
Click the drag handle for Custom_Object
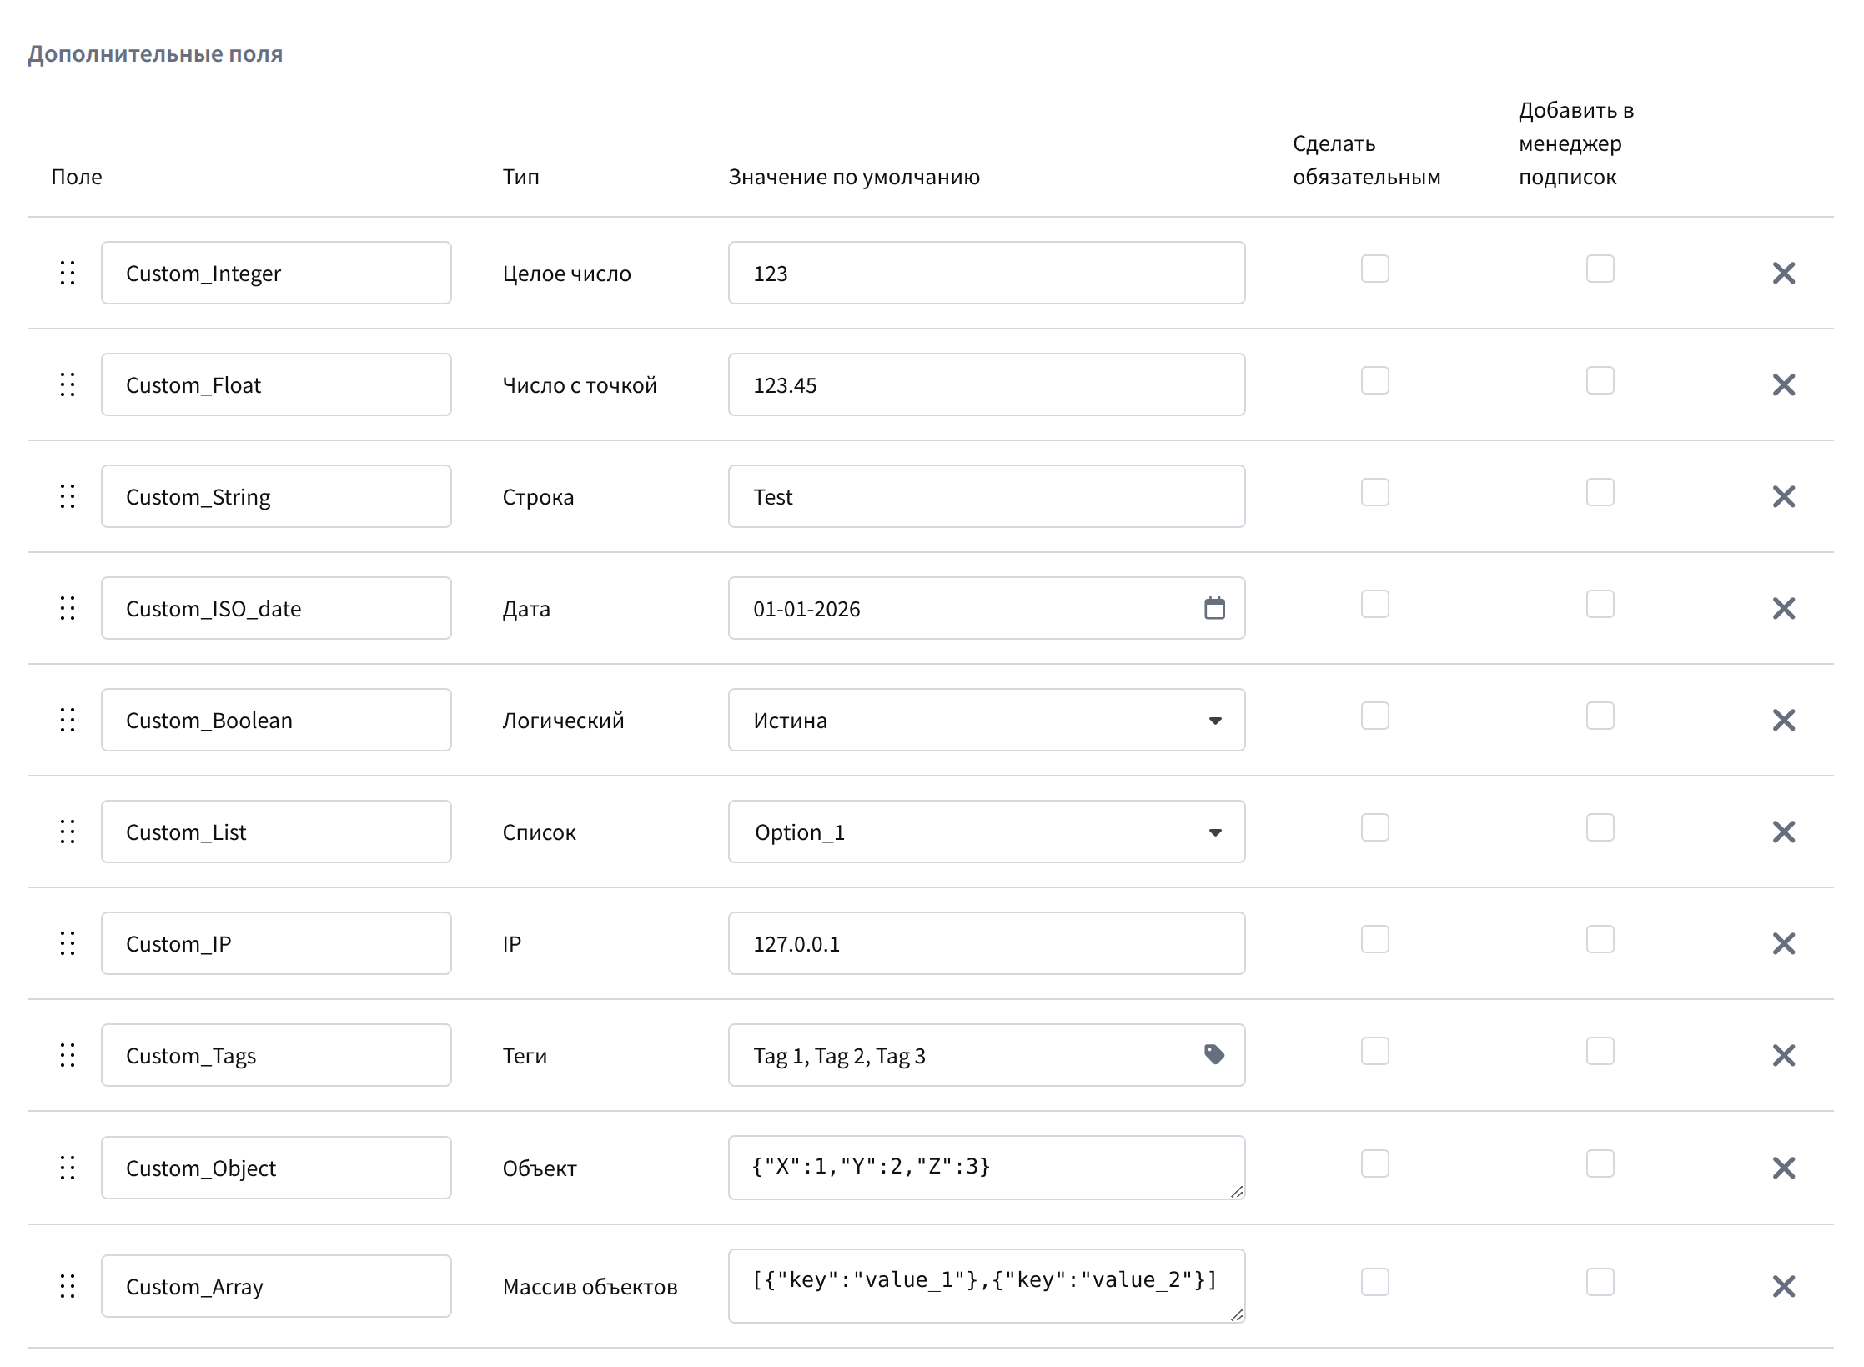[x=68, y=1168]
